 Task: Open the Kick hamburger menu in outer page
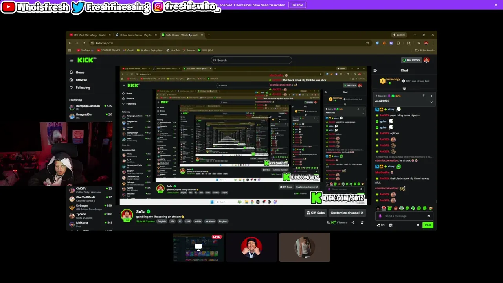72,60
